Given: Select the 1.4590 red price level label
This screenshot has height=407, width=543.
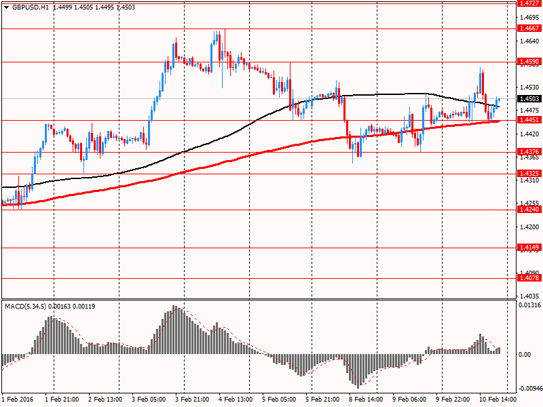Looking at the screenshot, I should [529, 62].
